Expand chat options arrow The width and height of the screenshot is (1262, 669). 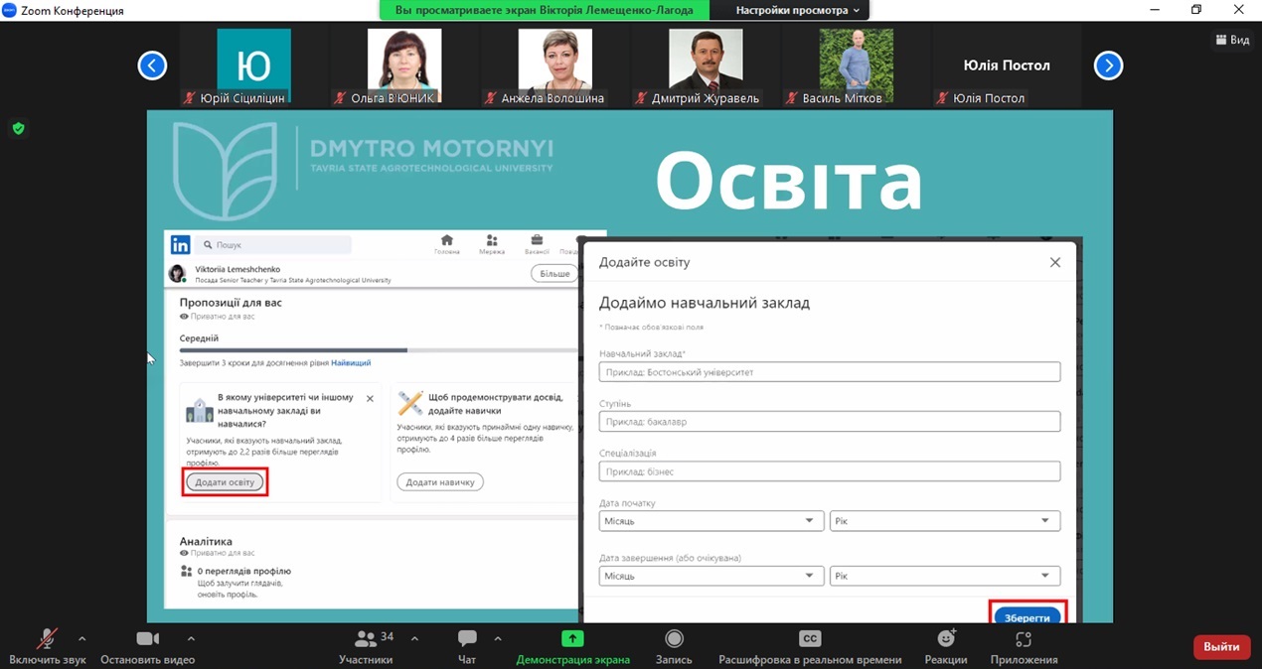click(x=498, y=638)
